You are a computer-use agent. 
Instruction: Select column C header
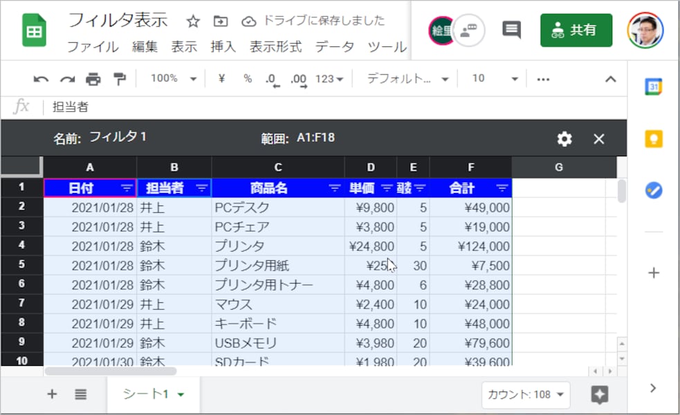pyautogui.click(x=278, y=167)
